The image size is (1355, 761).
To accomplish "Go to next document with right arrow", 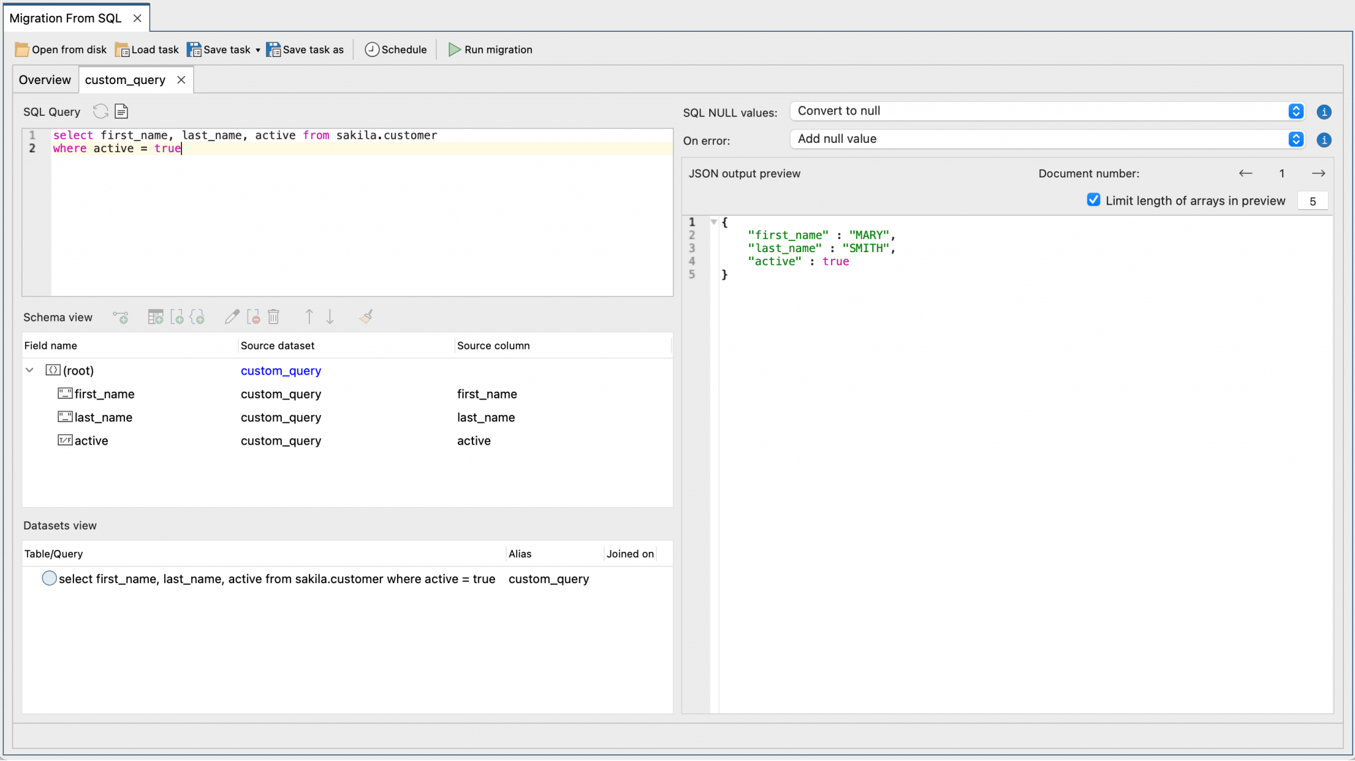I will 1318,173.
